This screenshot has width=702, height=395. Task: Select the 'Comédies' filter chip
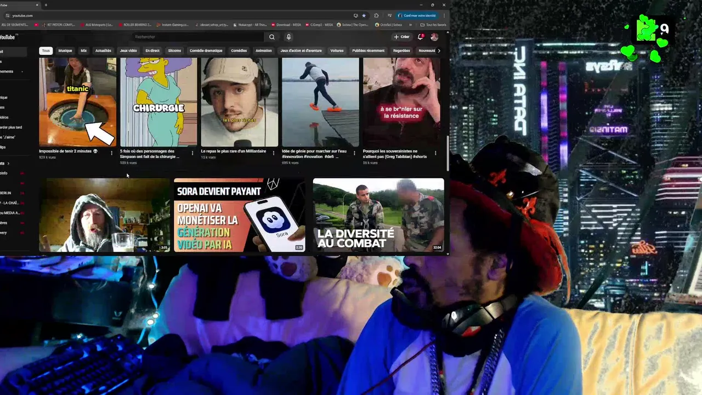(239, 50)
